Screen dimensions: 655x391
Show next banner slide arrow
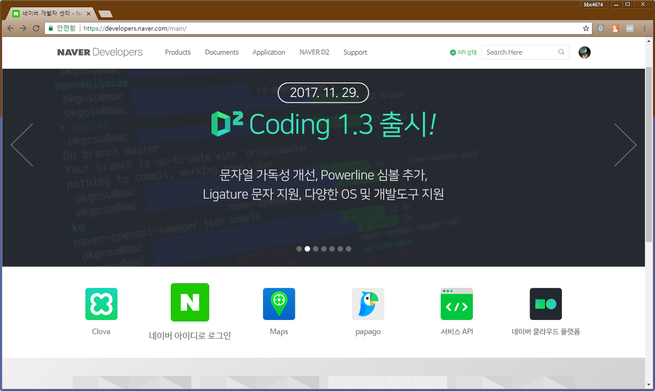625,145
